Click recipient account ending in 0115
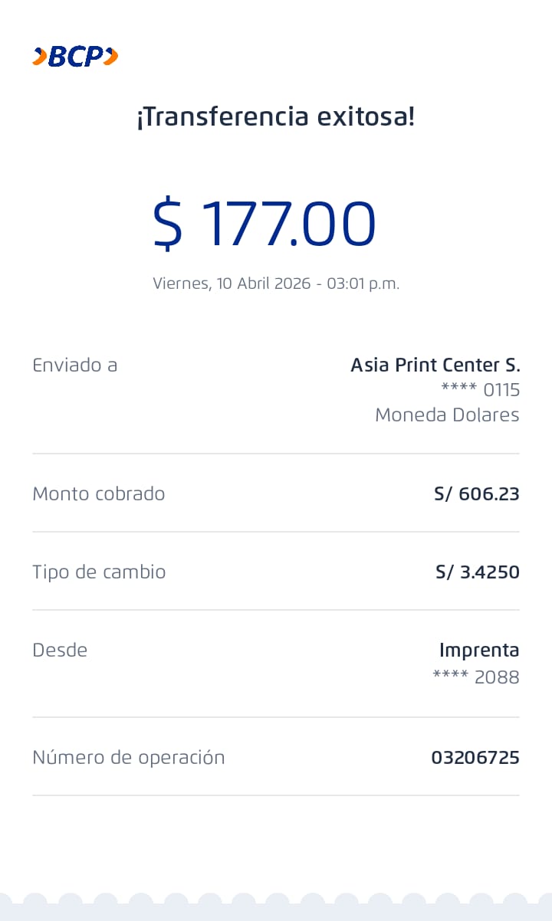The width and height of the screenshot is (552, 921). (x=480, y=390)
